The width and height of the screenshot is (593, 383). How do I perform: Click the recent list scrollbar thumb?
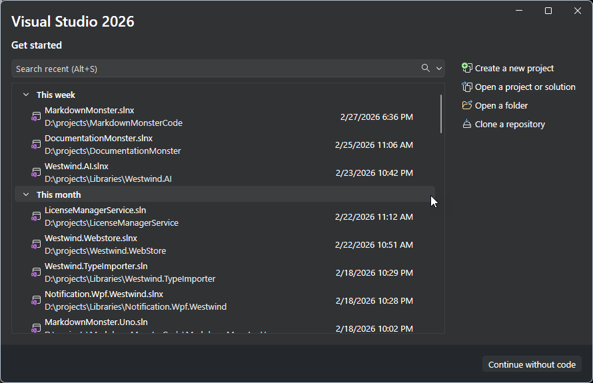pos(441,114)
